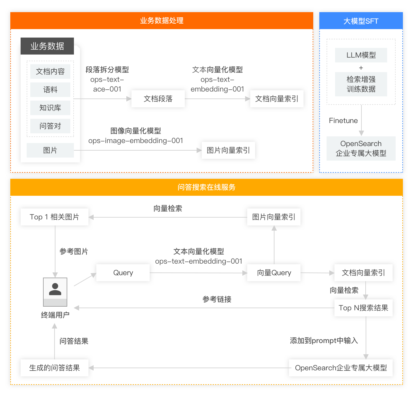Click the 图像向量化模型 label
Viewport: 412px width, 400px height.
[136, 131]
